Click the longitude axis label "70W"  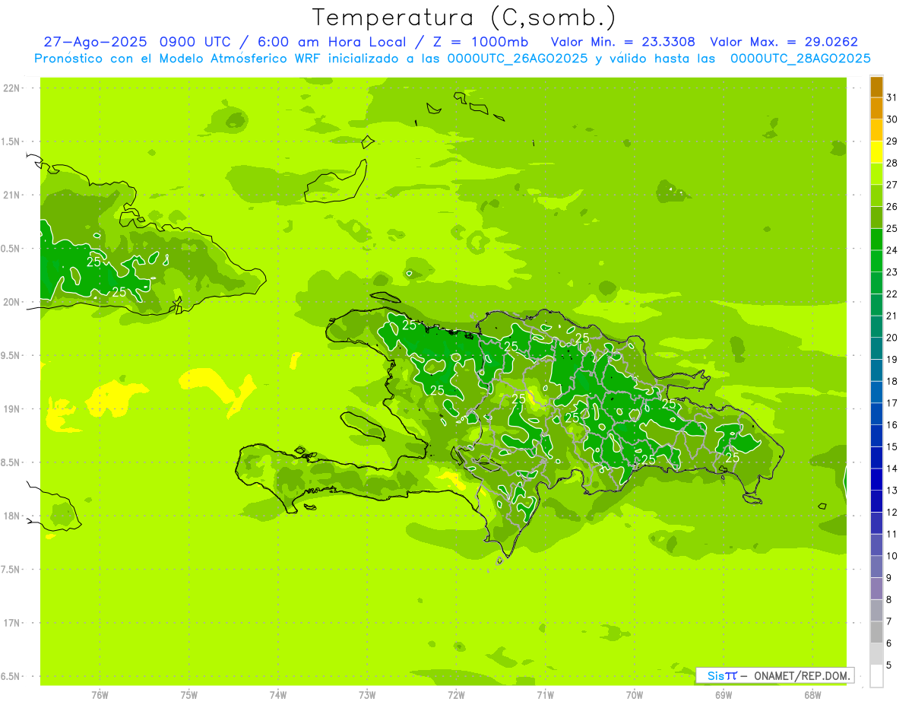click(x=634, y=695)
